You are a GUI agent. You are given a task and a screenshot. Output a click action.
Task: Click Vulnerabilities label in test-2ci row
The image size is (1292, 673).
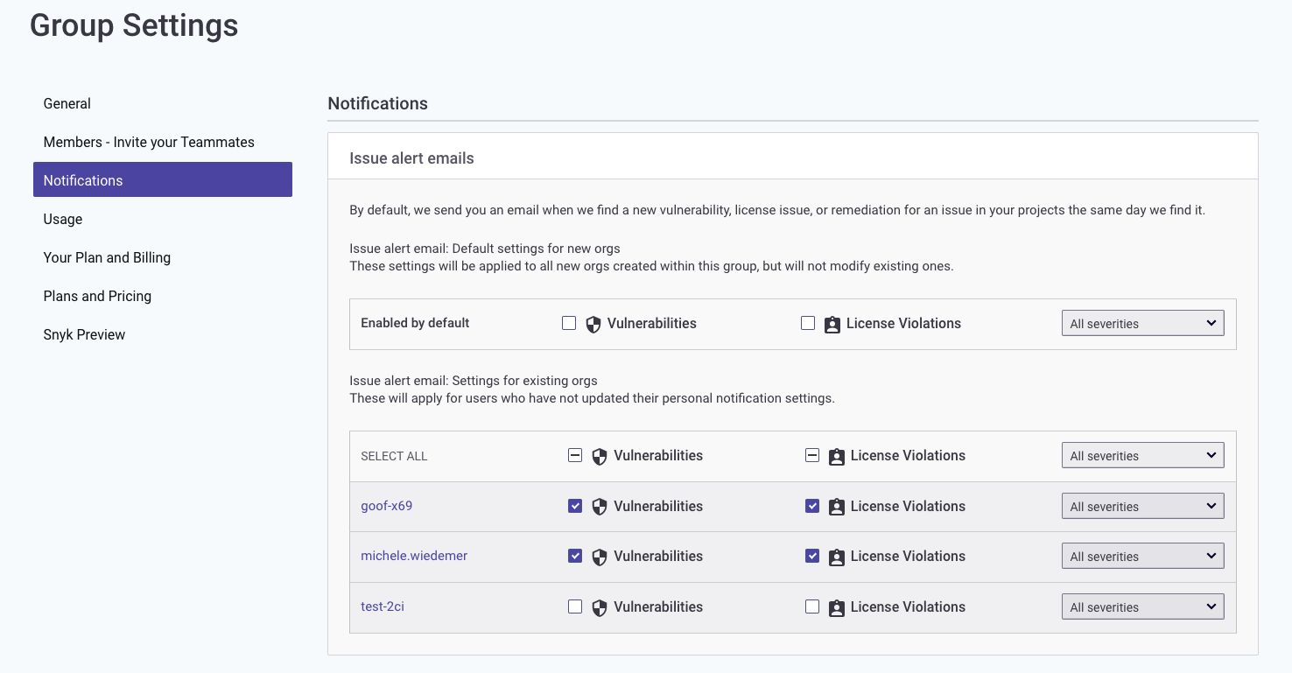[658, 606]
